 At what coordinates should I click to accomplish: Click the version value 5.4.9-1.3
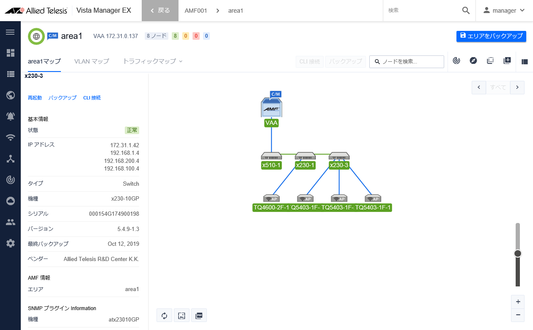point(128,229)
